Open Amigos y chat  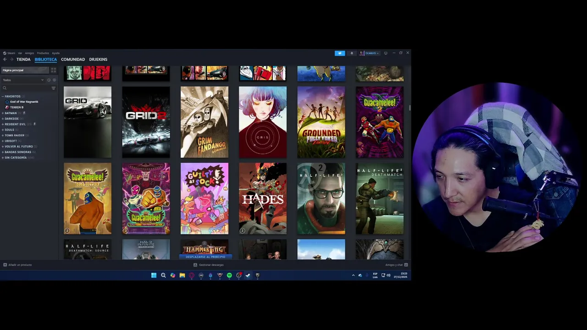coord(394,265)
